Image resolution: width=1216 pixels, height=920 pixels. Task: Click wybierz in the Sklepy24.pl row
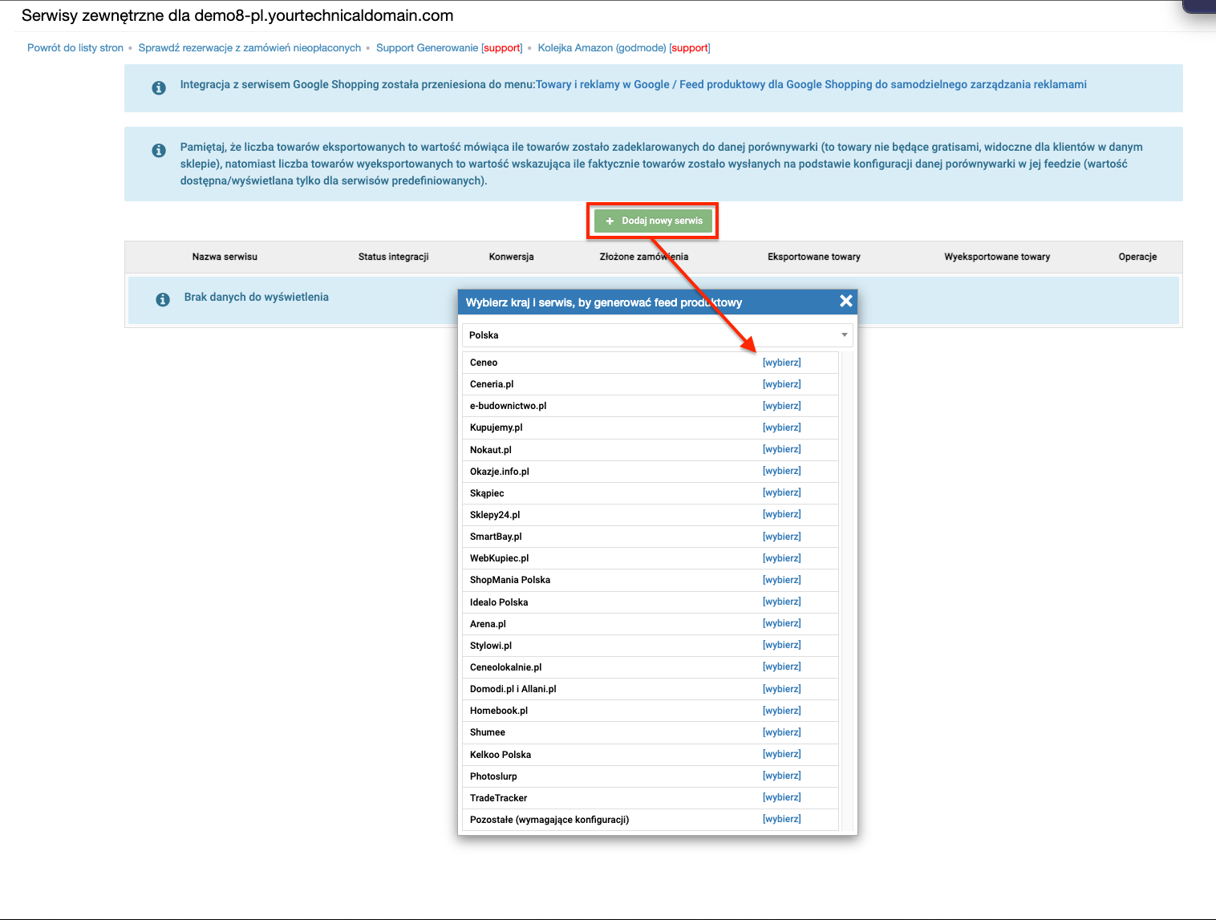pos(781,514)
